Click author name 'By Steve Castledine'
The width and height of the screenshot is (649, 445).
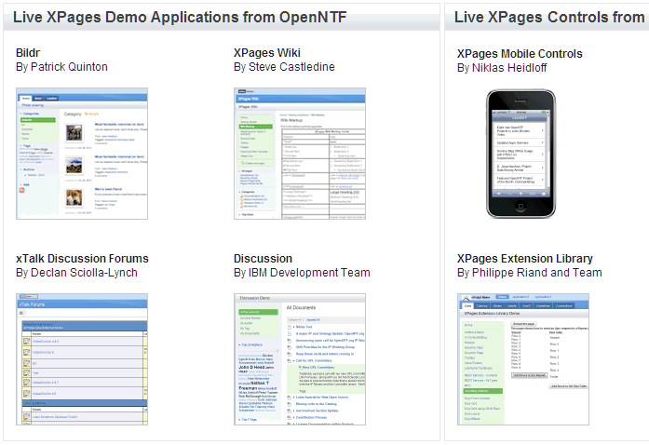click(284, 67)
